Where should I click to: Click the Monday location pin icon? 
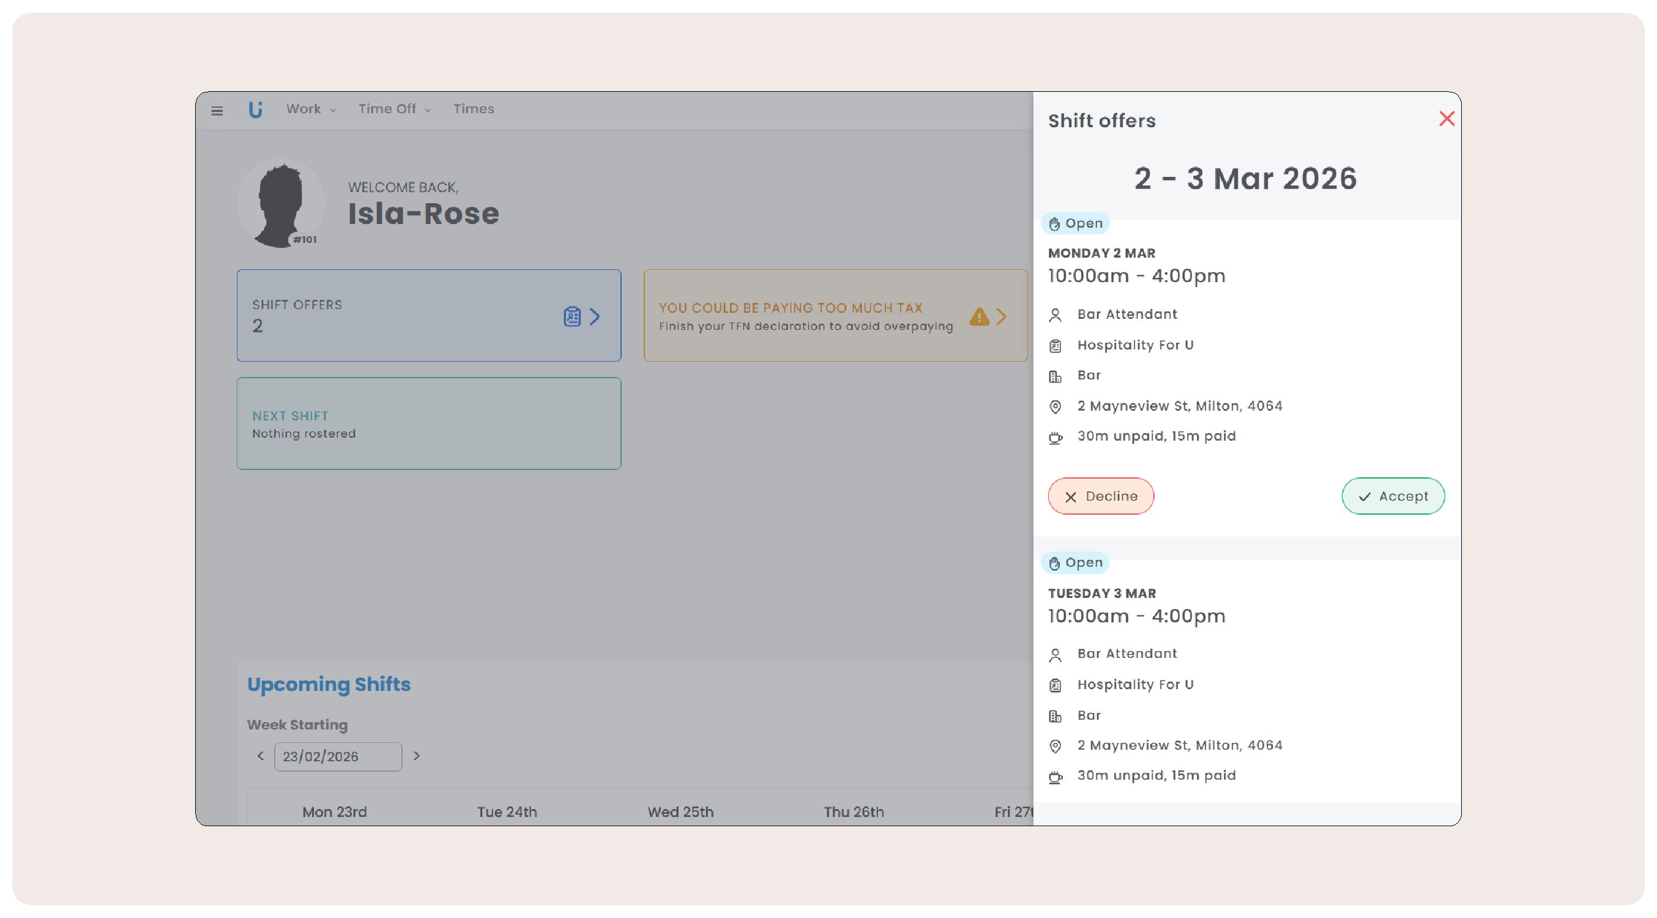point(1055,406)
